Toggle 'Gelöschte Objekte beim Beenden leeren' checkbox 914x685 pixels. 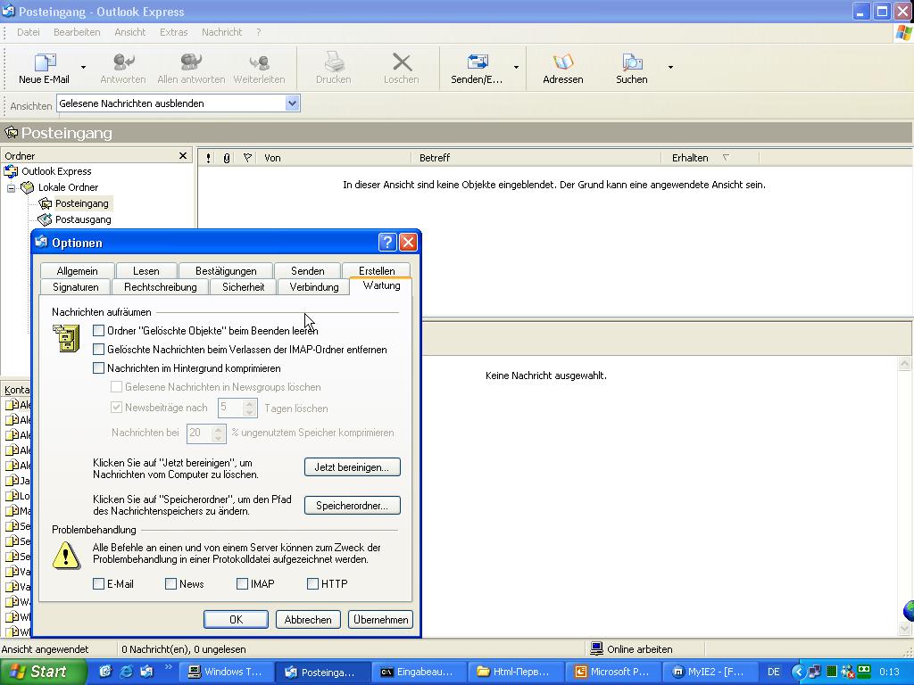(x=98, y=331)
